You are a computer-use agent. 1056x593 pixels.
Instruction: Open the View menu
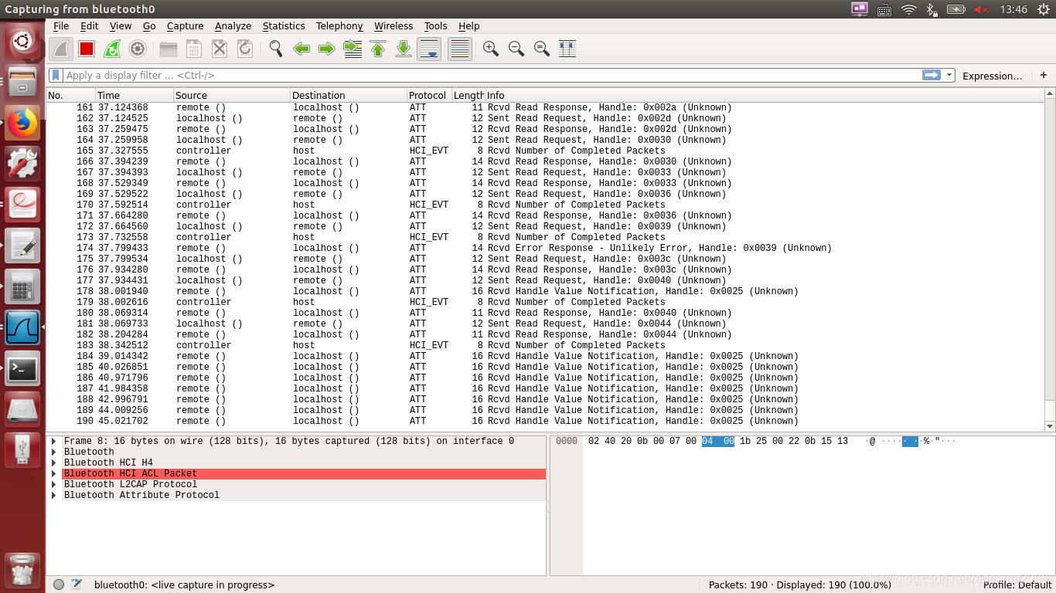tap(121, 25)
